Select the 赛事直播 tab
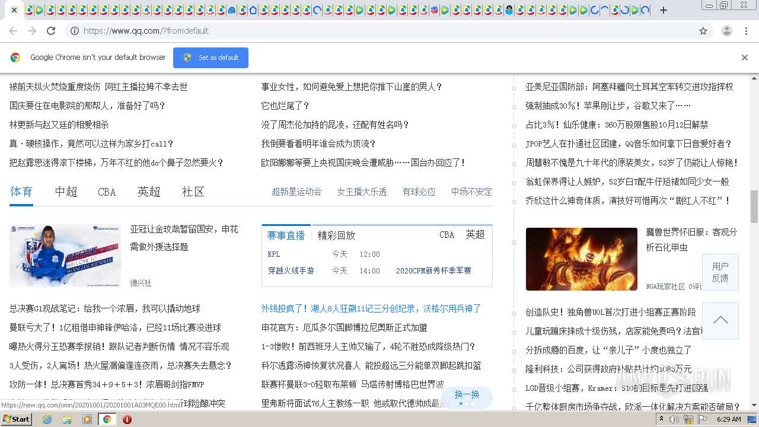Image resolution: width=759 pixels, height=427 pixels. point(286,235)
